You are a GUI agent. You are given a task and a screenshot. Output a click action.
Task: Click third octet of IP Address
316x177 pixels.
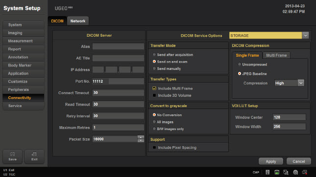125,69
